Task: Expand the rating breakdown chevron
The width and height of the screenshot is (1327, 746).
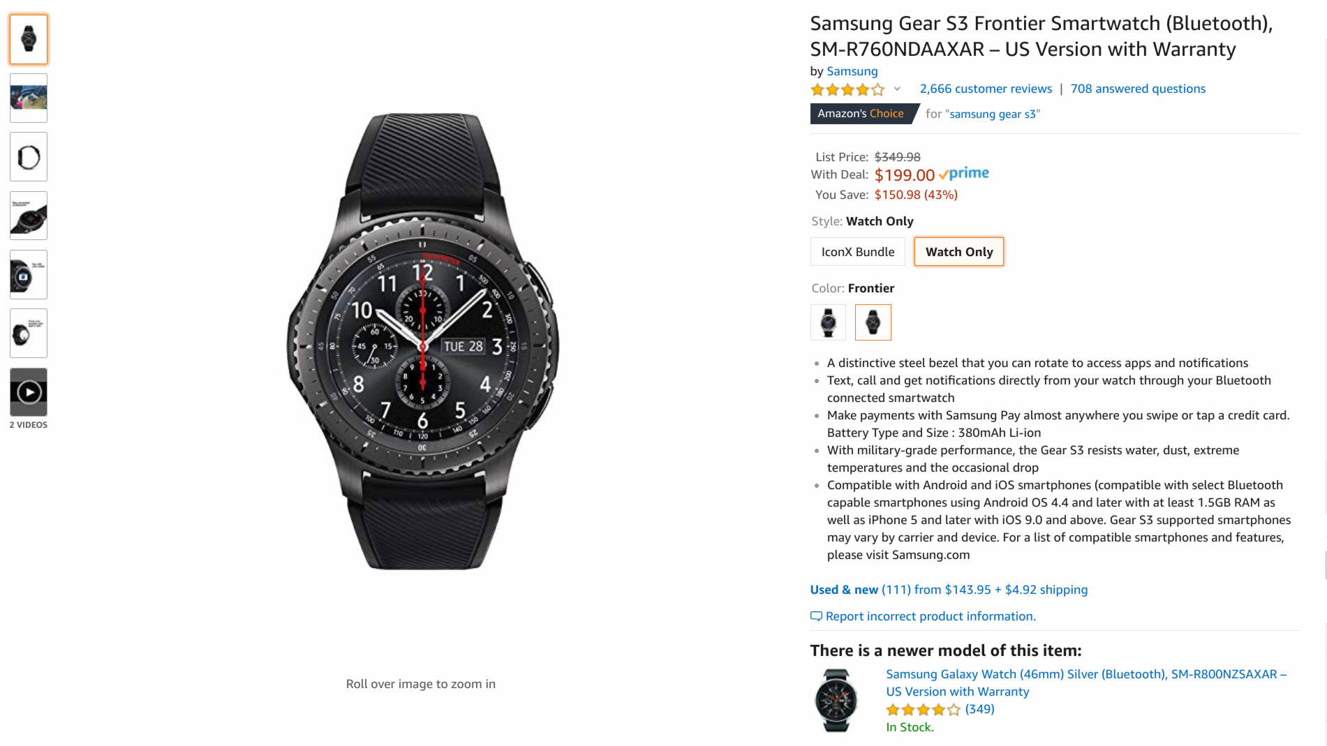Action: pos(897,89)
